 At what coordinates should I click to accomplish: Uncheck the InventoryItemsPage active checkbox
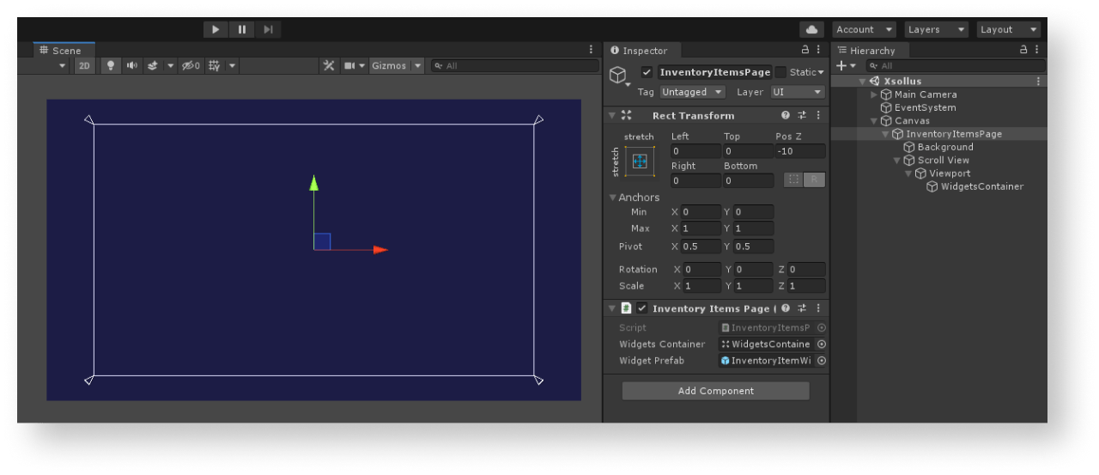[x=647, y=72]
